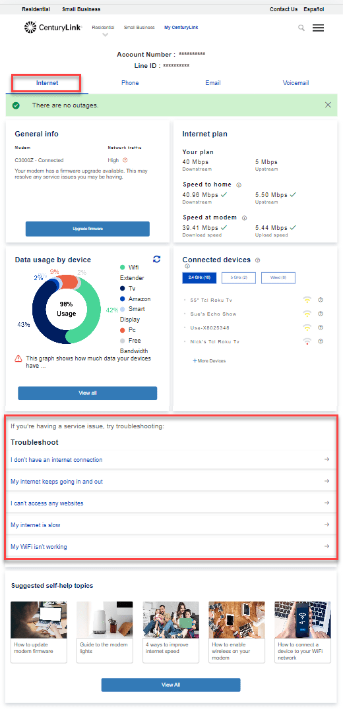Click the Network traffic help icon
This screenshot has width=343, height=709.
(125, 160)
